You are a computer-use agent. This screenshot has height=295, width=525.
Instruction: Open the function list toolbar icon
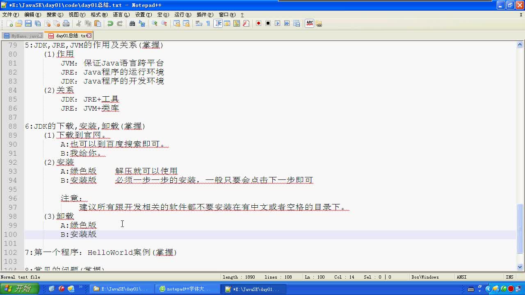point(246,23)
